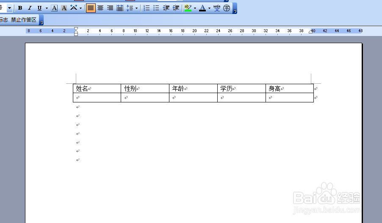
Task: Click the left indent marker on ruler
Action: 76,34
